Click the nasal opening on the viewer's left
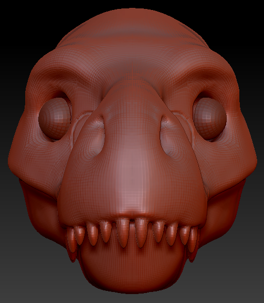This screenshot has height=303, width=264. point(97,136)
